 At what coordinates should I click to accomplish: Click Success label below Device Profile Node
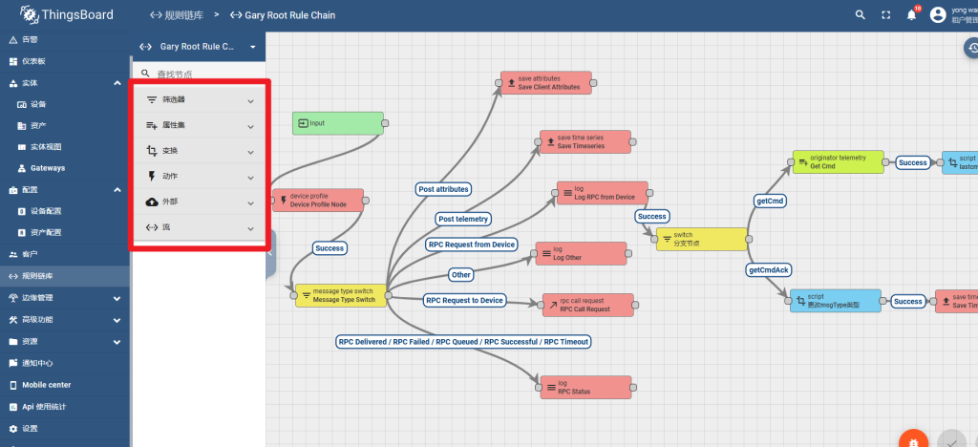click(x=330, y=247)
